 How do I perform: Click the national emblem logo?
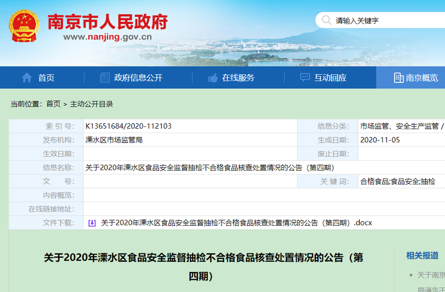(x=24, y=26)
